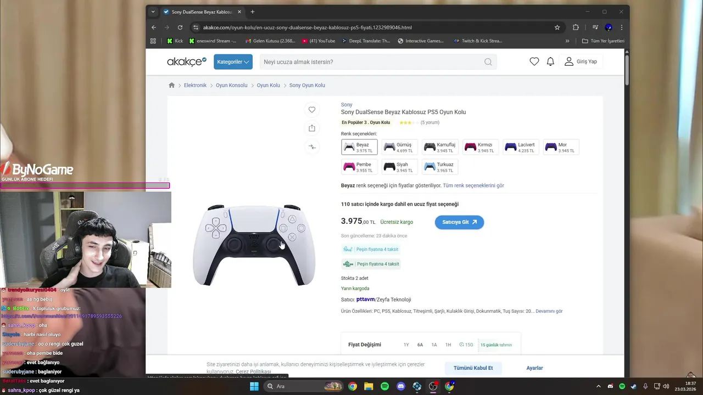
Task: Accept cookies with Tümünü Kabul Et
Action: point(473,368)
